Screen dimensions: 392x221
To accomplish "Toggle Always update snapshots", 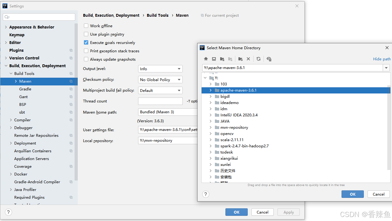I will click(x=86, y=59).
